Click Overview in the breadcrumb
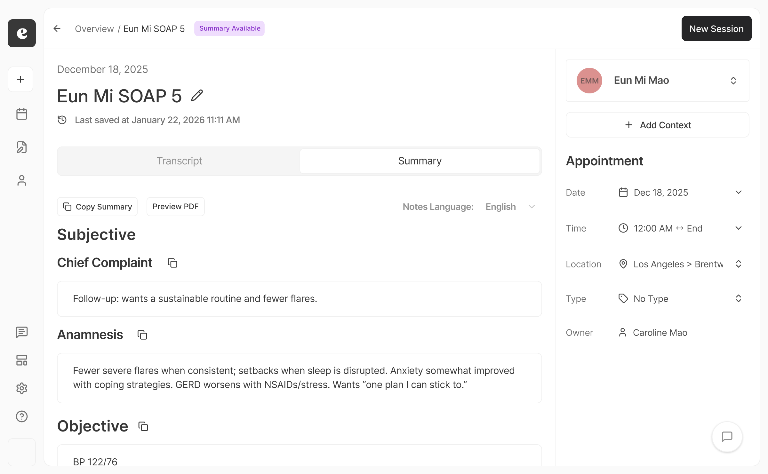The image size is (768, 474). (x=94, y=29)
